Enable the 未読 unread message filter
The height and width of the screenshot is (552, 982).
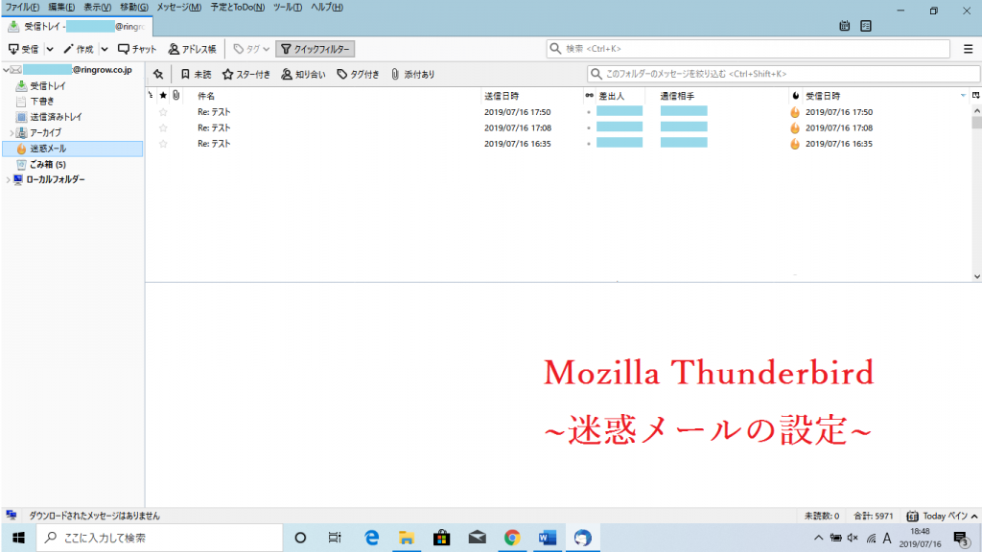197,73
